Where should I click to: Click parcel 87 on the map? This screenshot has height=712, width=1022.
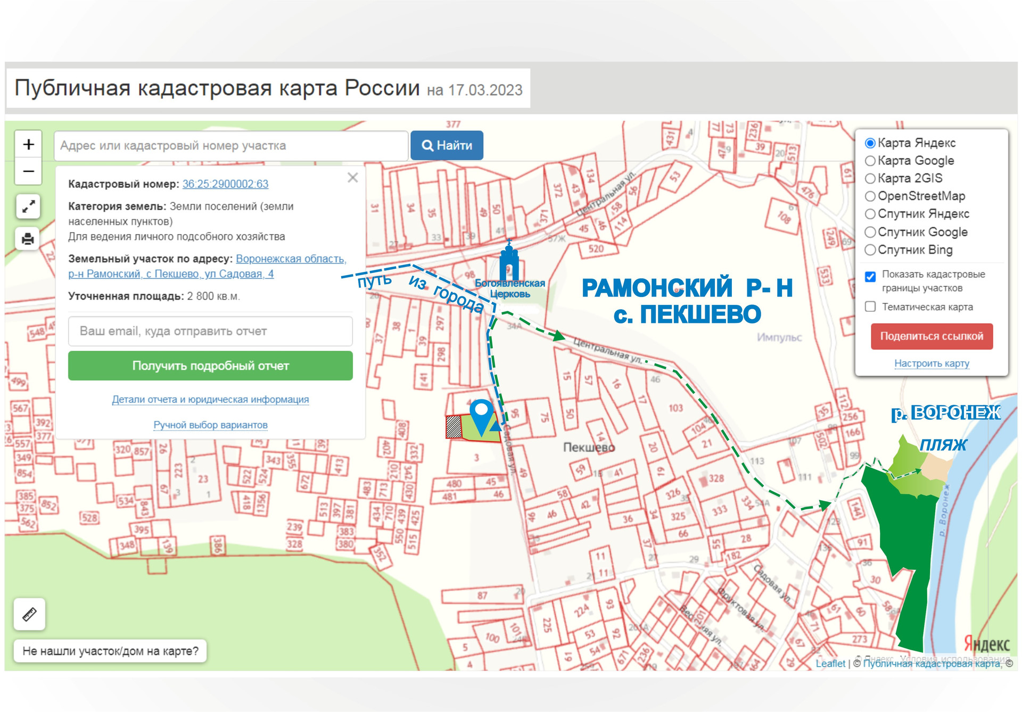click(x=482, y=595)
